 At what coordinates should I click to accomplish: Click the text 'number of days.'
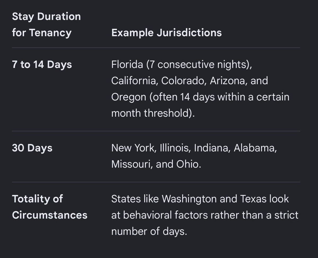(149, 231)
